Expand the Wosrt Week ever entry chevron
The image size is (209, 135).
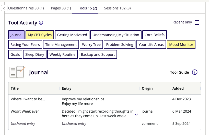click(136, 115)
